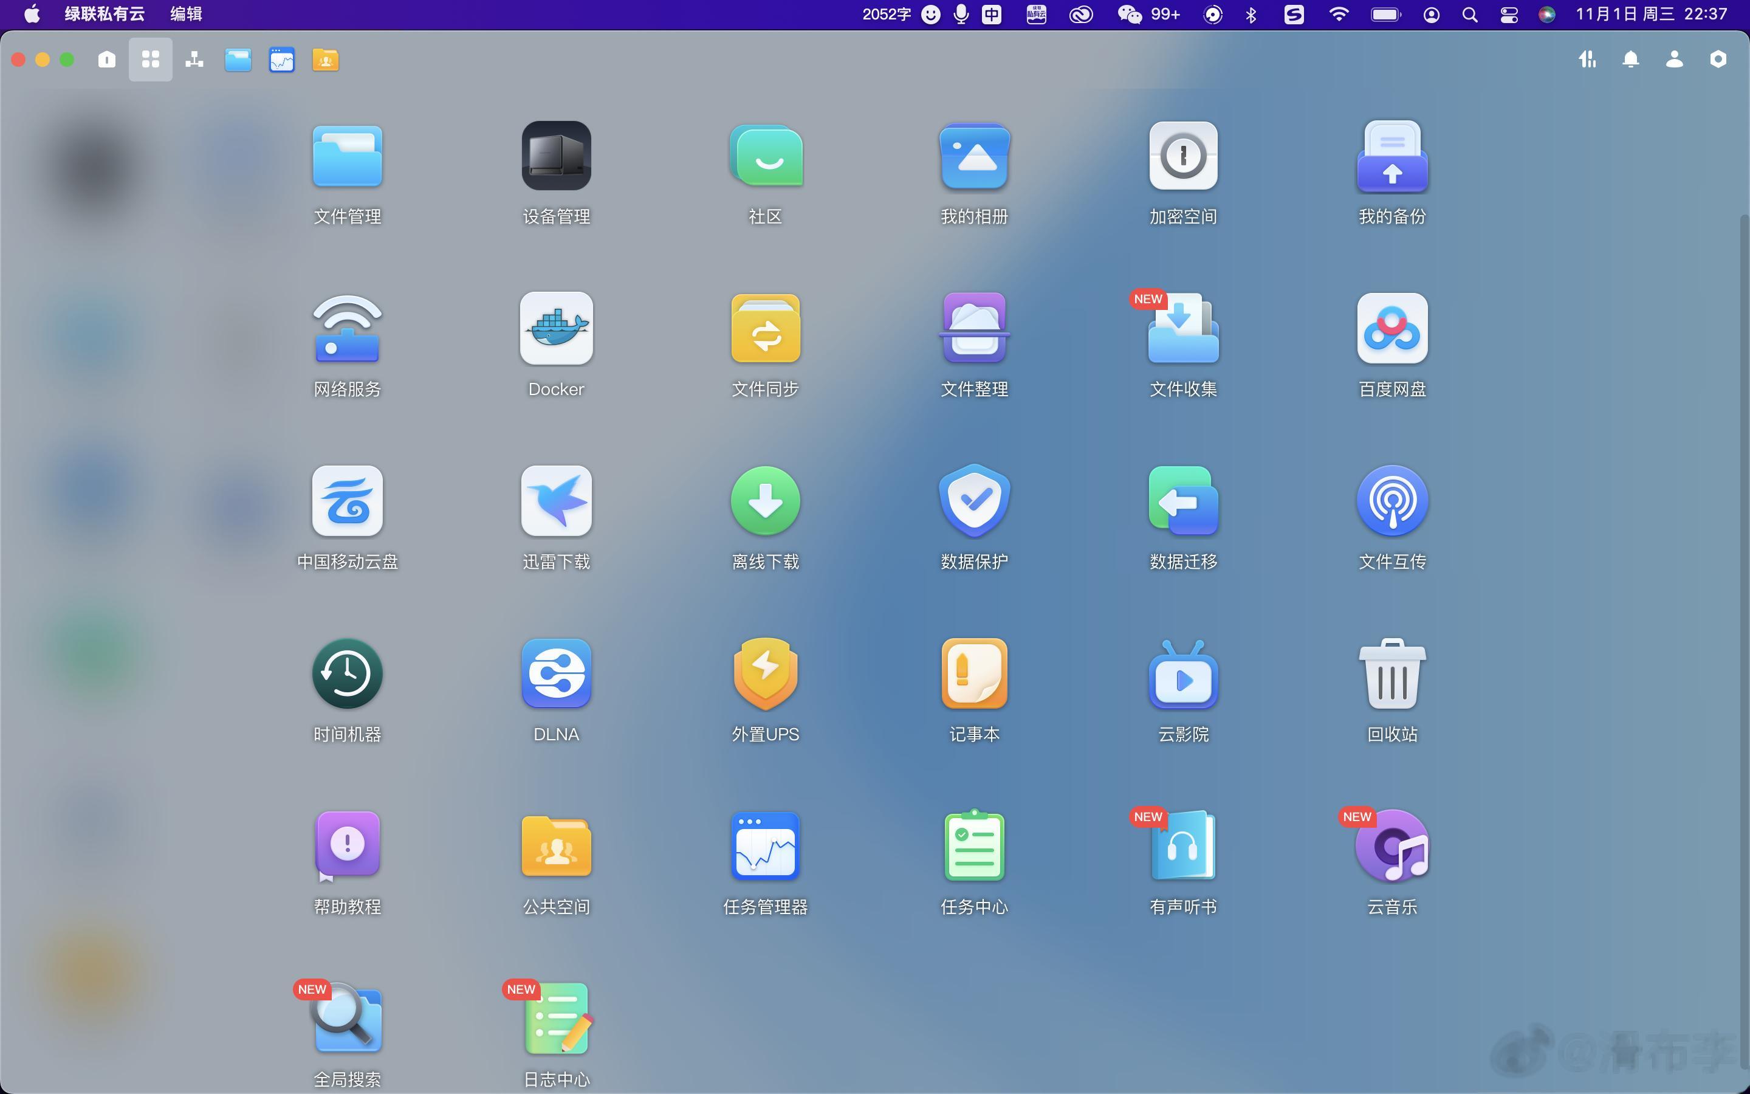
Task: Open 加密空间 encrypted space
Action: (1183, 156)
